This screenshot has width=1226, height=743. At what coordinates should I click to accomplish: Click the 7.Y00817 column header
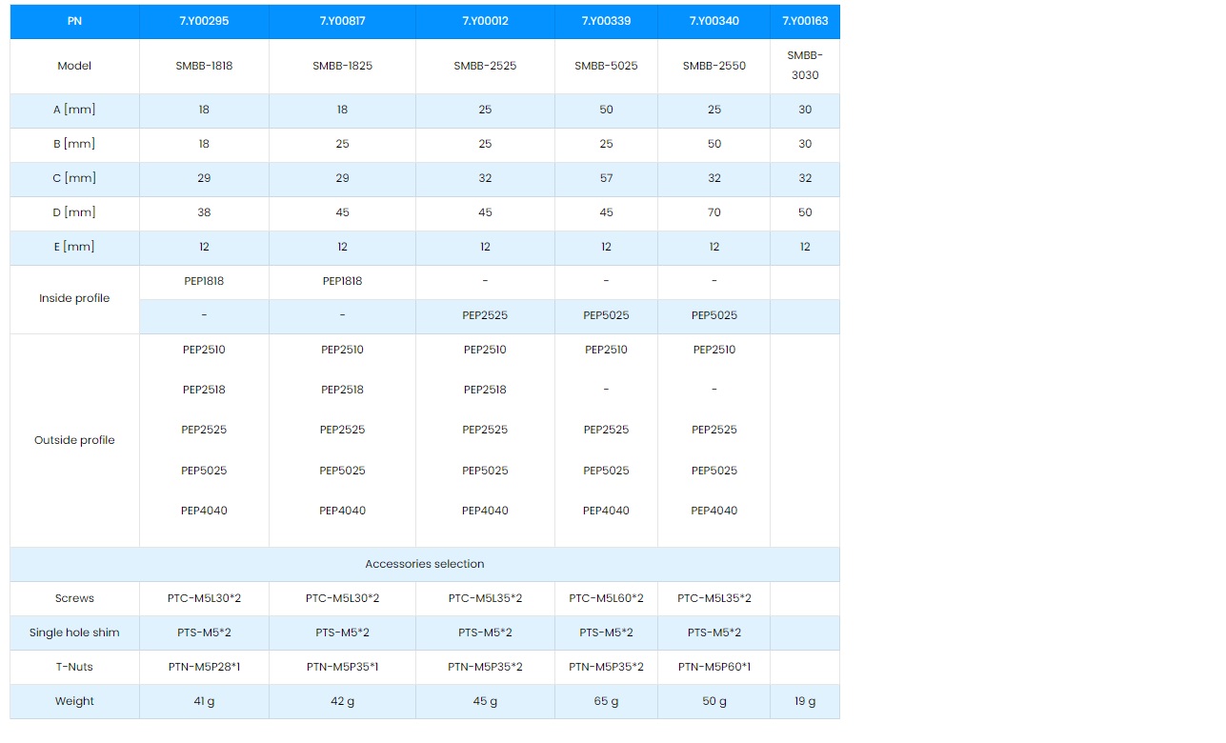(342, 21)
